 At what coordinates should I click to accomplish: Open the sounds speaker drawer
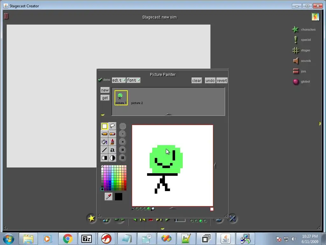[296, 61]
